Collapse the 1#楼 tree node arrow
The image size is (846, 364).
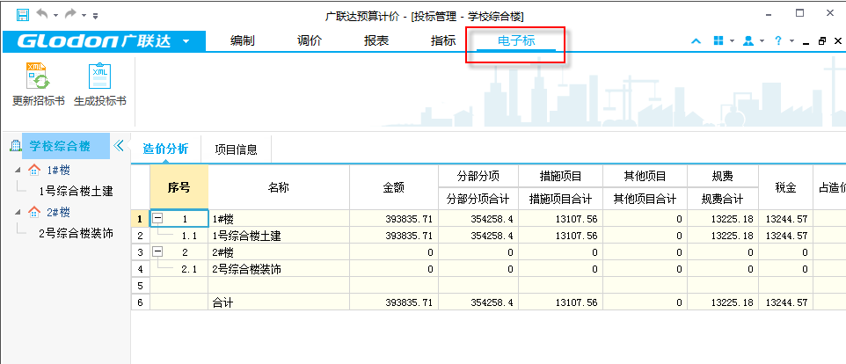(19, 170)
